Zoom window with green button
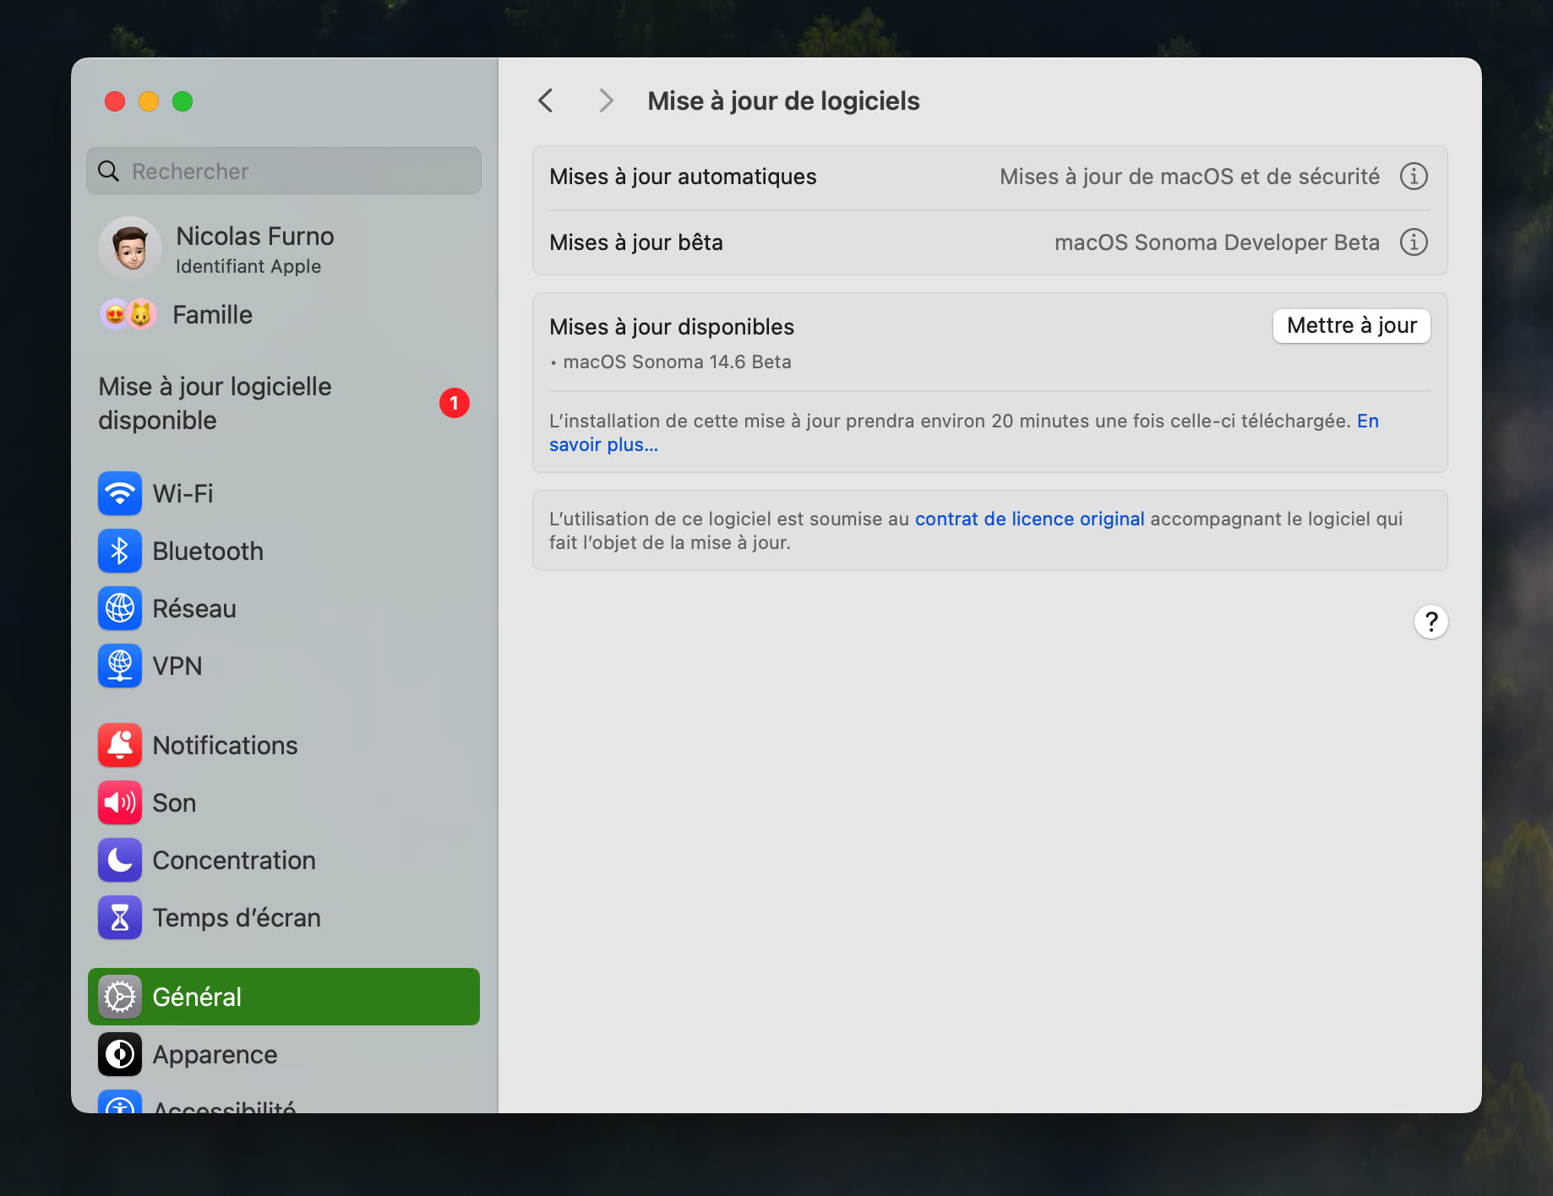 click(183, 101)
